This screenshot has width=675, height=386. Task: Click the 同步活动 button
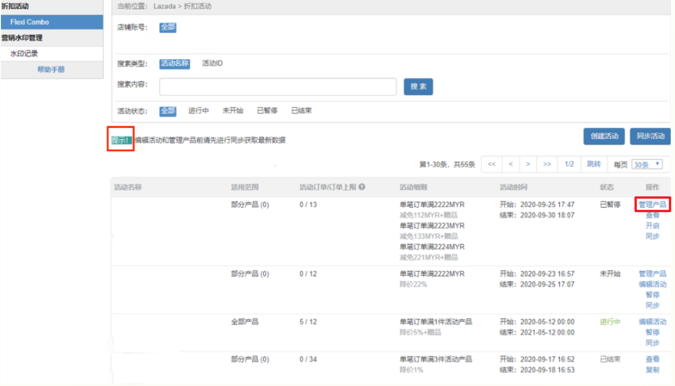650,137
